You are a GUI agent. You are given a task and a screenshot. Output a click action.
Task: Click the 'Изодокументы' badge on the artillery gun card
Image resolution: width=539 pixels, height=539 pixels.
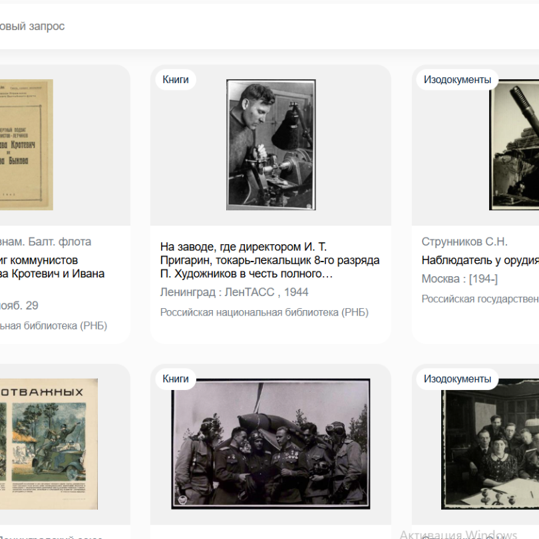[457, 80]
